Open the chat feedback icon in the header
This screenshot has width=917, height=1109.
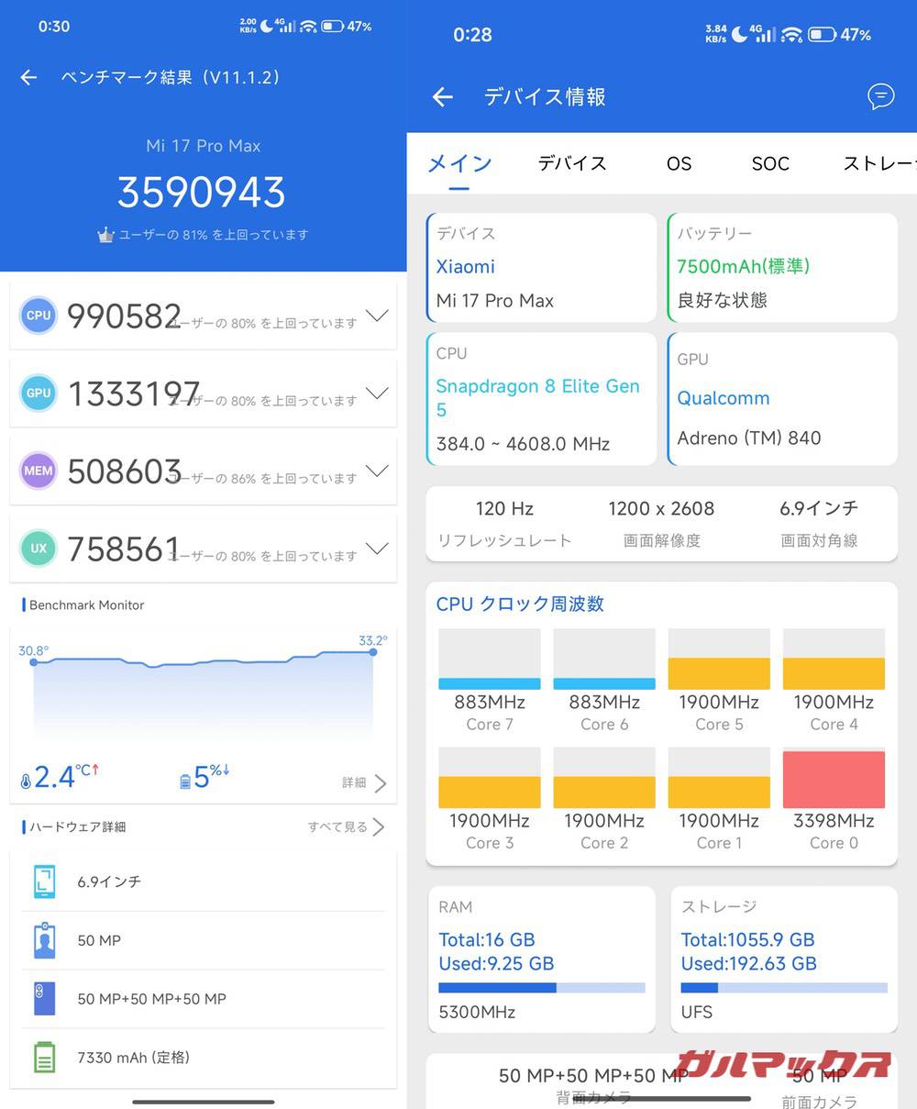click(880, 96)
